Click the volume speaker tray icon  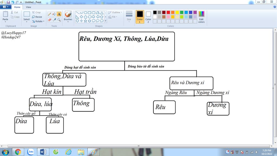tap(257, 152)
